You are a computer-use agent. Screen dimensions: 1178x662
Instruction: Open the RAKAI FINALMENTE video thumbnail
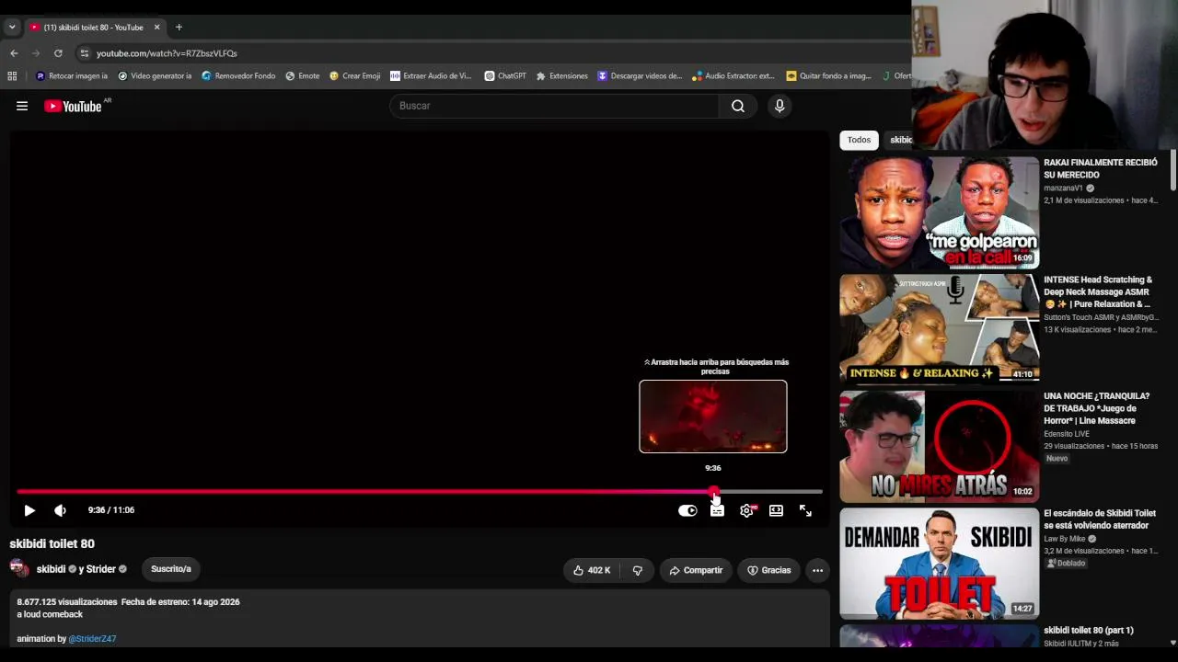click(x=939, y=212)
